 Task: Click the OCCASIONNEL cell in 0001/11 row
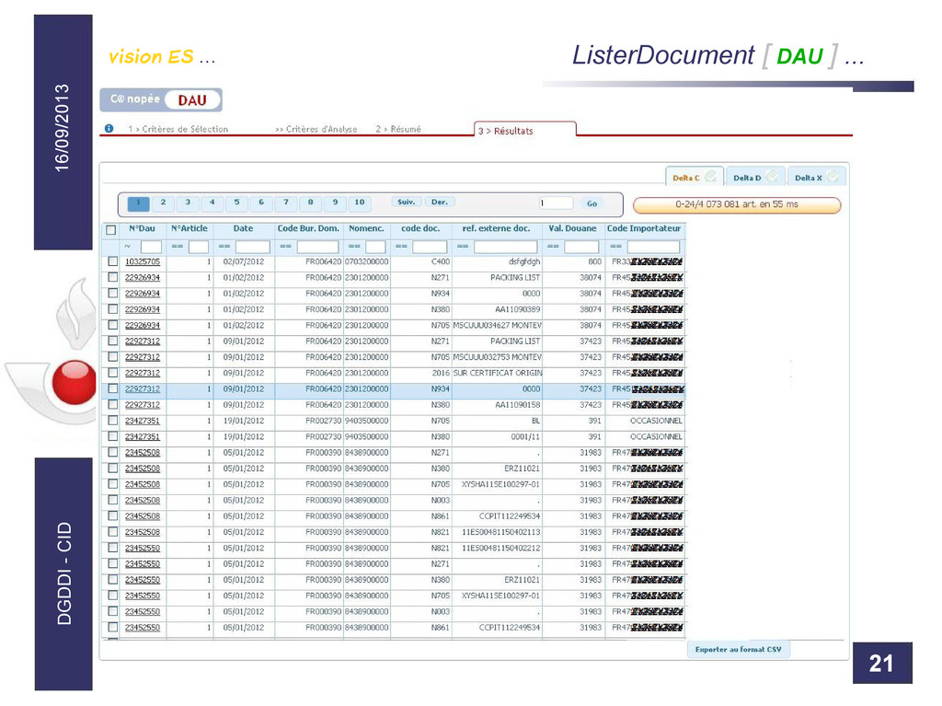656,436
